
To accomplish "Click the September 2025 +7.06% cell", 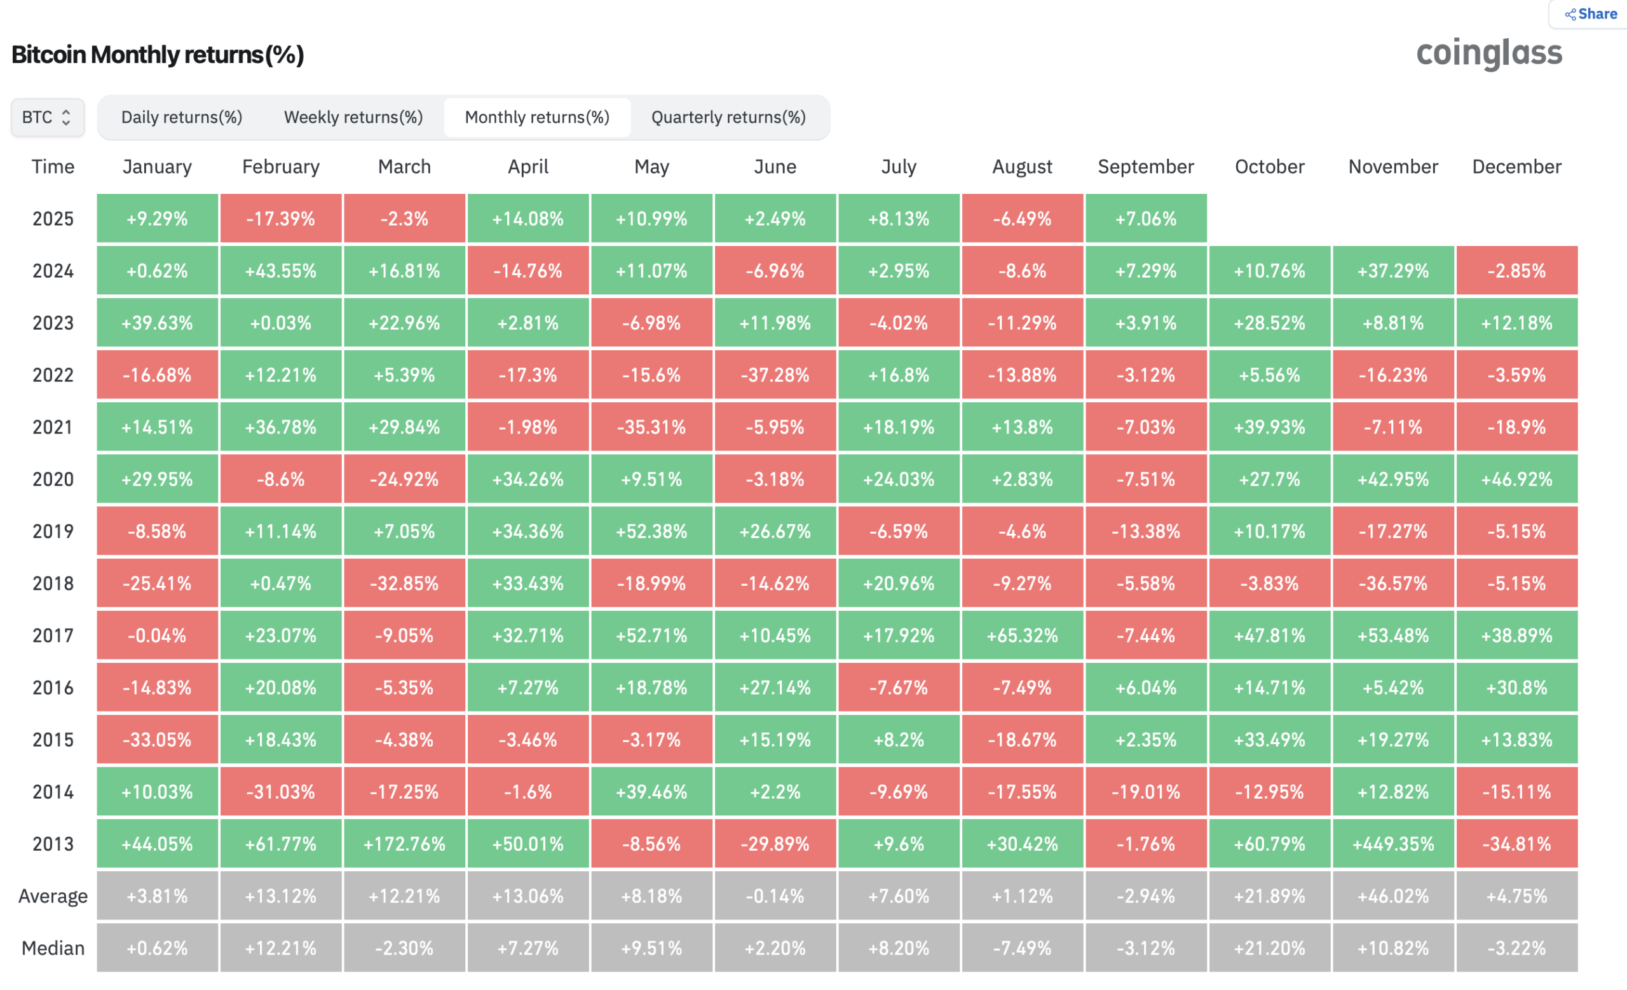I will coord(1146,219).
